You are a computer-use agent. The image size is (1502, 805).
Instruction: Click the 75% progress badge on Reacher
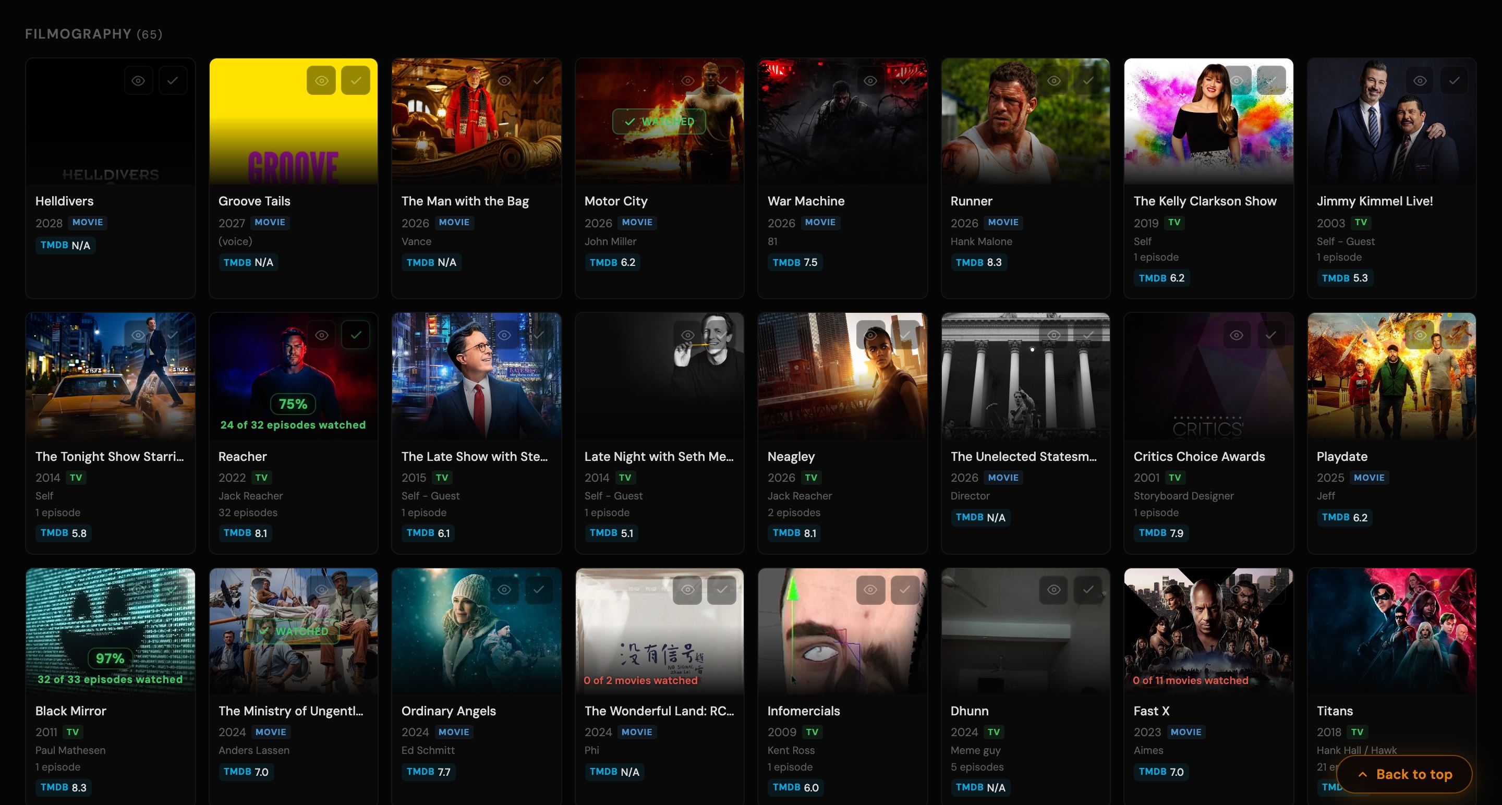click(x=293, y=404)
